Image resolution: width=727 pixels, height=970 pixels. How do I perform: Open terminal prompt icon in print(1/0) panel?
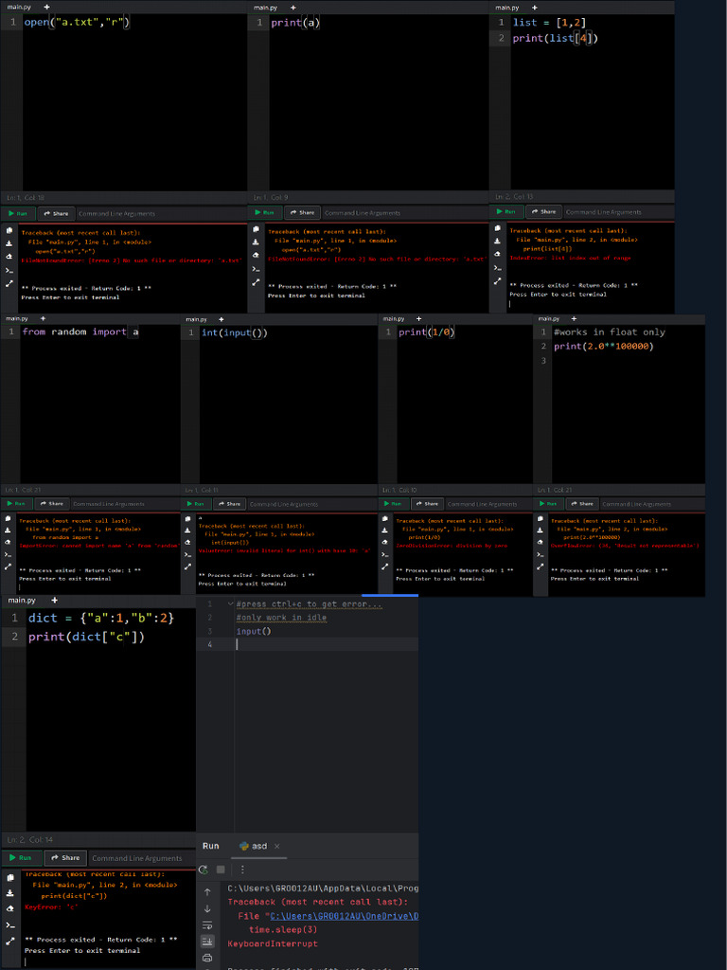coord(384,554)
